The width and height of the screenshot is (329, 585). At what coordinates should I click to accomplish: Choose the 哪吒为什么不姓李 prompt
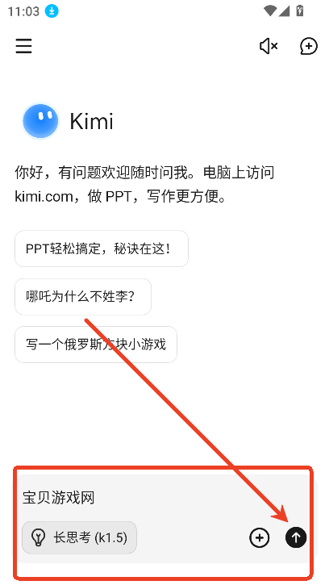(83, 297)
